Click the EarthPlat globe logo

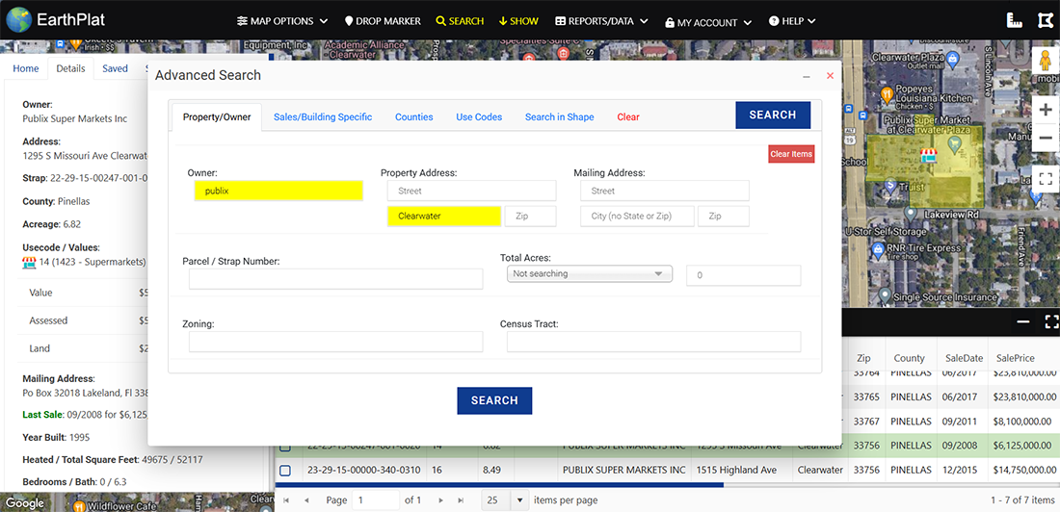click(x=17, y=20)
